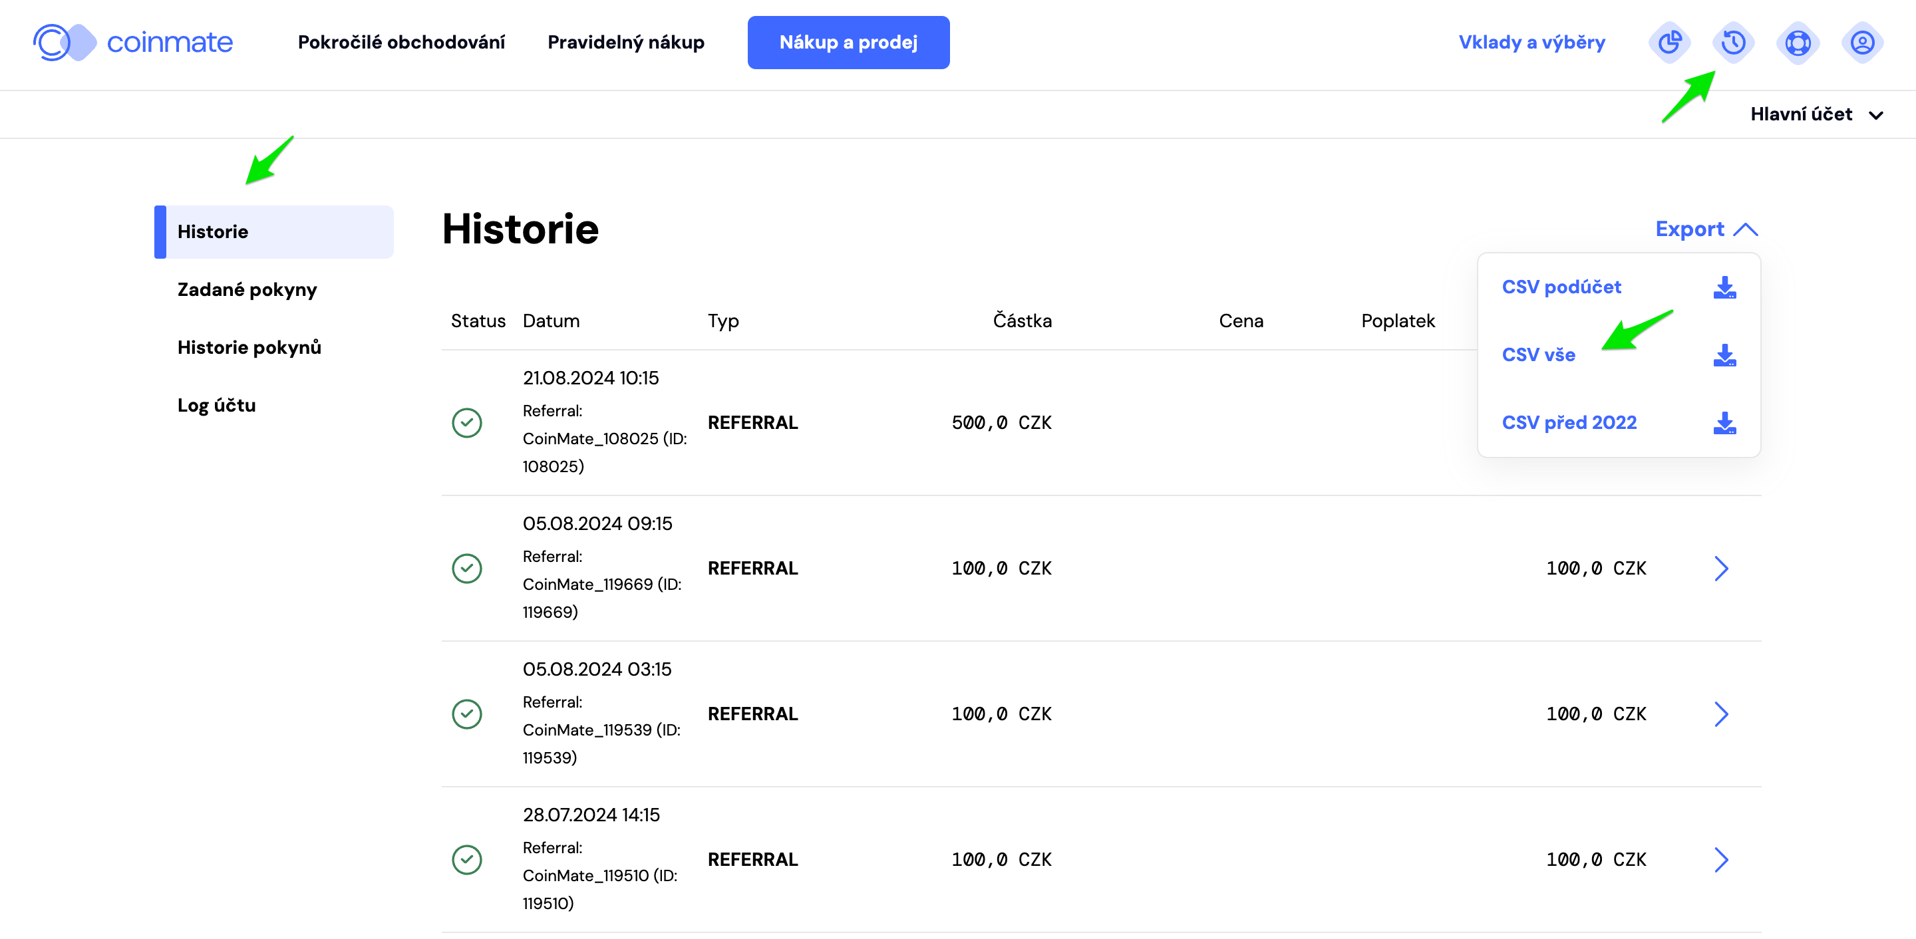Click date 05.08.2024 03:15
This screenshot has width=1916, height=939.
click(597, 670)
